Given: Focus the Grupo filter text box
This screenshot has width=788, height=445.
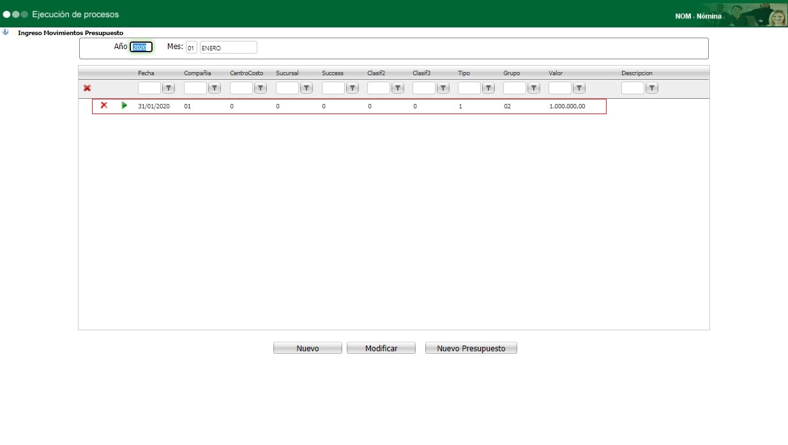Looking at the screenshot, I should point(515,88).
